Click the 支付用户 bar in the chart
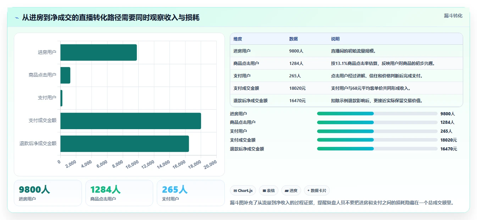The image size is (477, 220). (x=61, y=98)
